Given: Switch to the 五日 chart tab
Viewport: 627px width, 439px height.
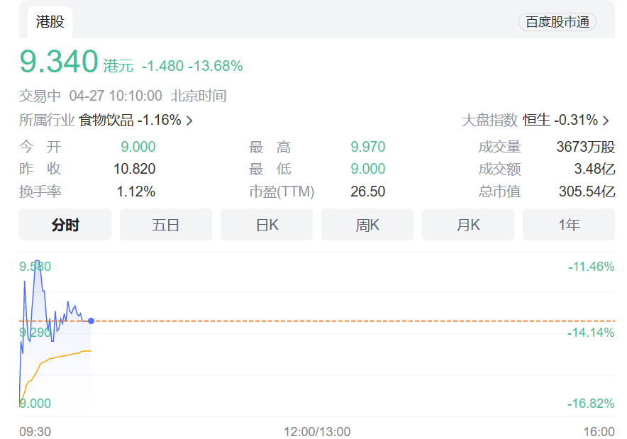Looking at the screenshot, I should click(x=166, y=225).
